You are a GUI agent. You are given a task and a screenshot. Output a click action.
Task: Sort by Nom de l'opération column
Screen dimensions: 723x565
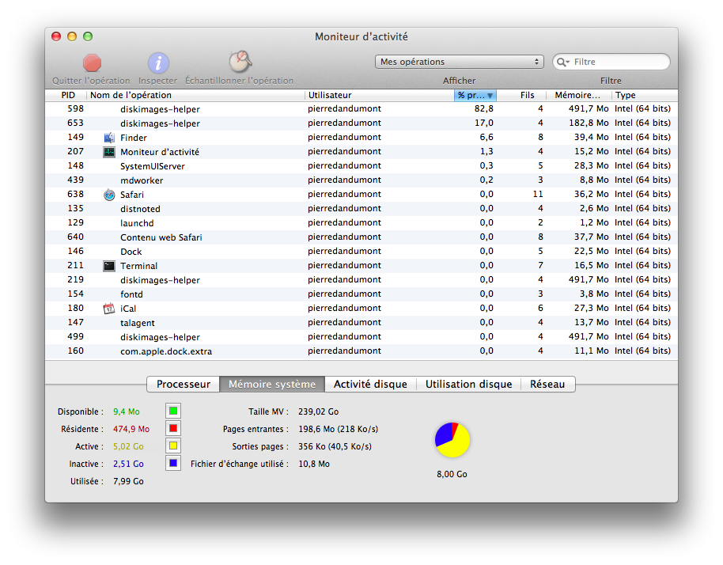tap(195, 95)
